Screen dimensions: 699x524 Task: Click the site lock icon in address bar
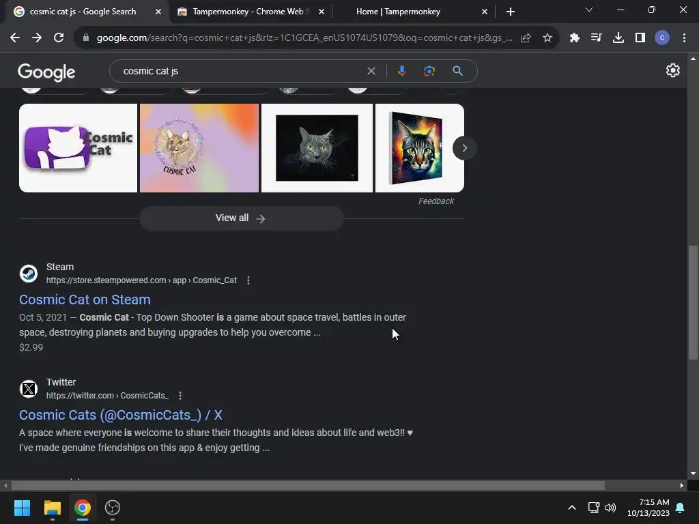click(86, 38)
